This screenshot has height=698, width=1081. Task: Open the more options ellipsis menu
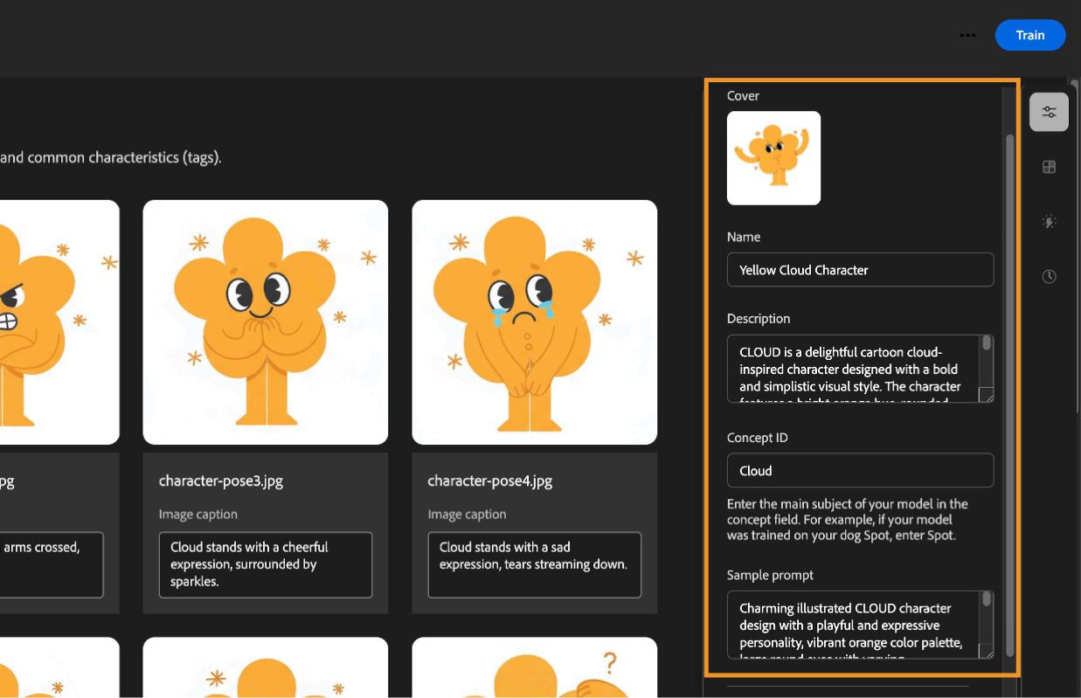967,35
